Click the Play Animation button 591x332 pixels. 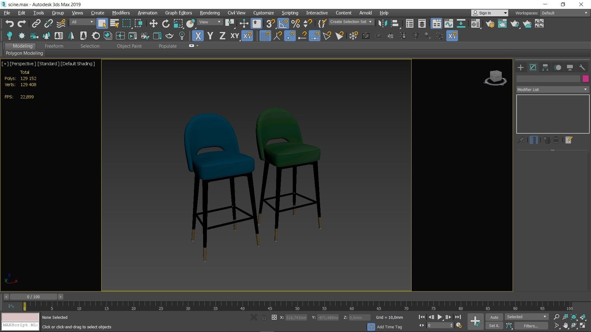pyautogui.click(x=440, y=317)
